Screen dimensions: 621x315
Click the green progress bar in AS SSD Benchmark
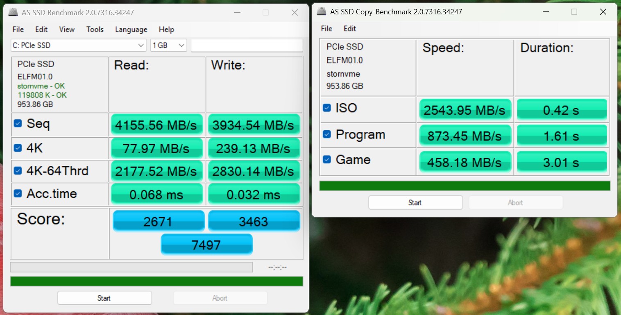(x=156, y=281)
